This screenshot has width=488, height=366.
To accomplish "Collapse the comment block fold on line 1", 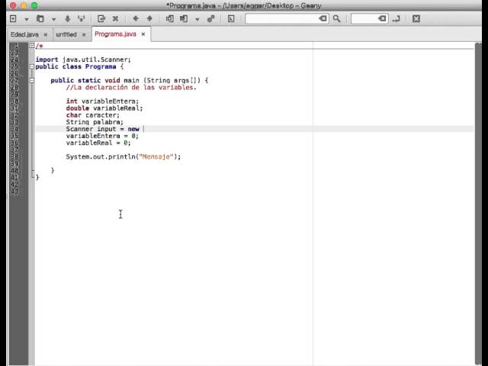I will [31, 46].
